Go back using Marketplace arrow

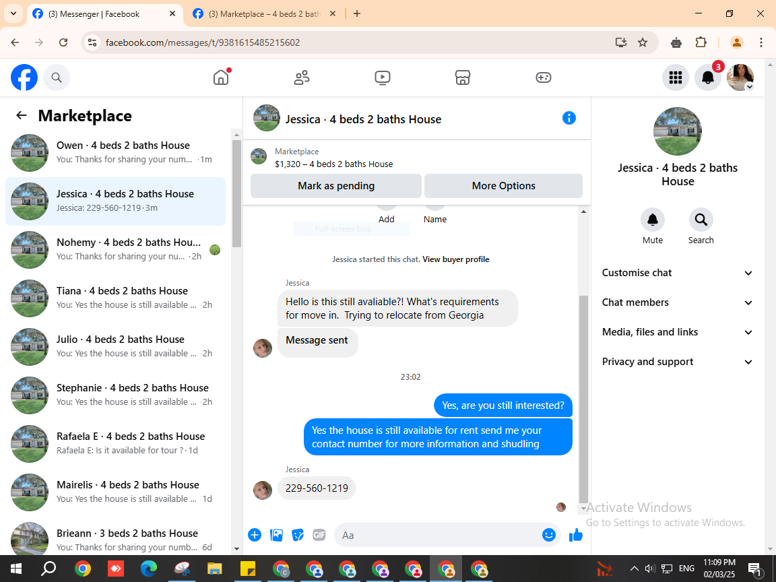[22, 115]
